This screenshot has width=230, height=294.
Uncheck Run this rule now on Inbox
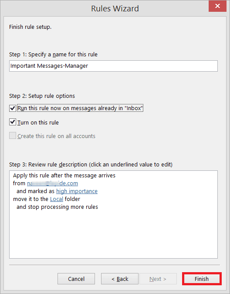pos(13,108)
